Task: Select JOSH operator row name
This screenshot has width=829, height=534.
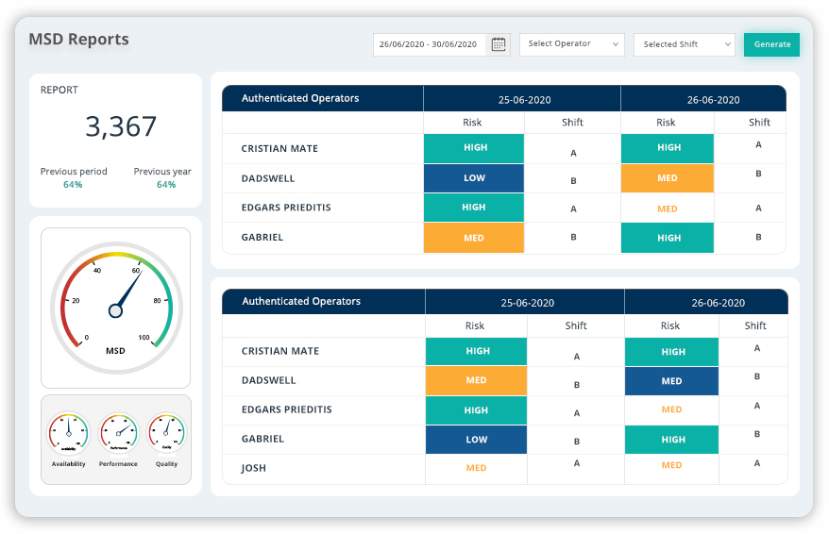Action: point(256,468)
